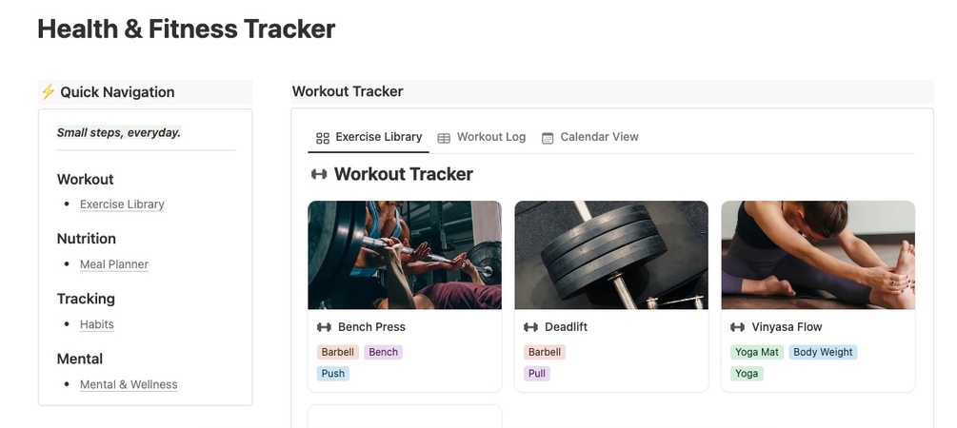Viewport: 957px width, 428px height.
Task: Click the Push tag on Bench Press
Action: click(x=333, y=374)
